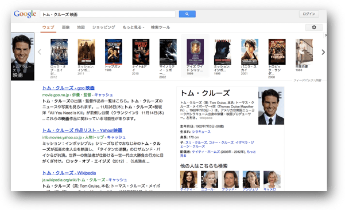The height and width of the screenshot is (210, 345).
Task: Open the ナイト&デイ 2010 poster
Action: point(141,52)
